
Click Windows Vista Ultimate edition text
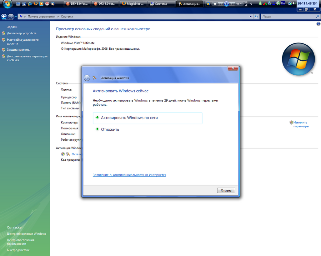pos(78,43)
